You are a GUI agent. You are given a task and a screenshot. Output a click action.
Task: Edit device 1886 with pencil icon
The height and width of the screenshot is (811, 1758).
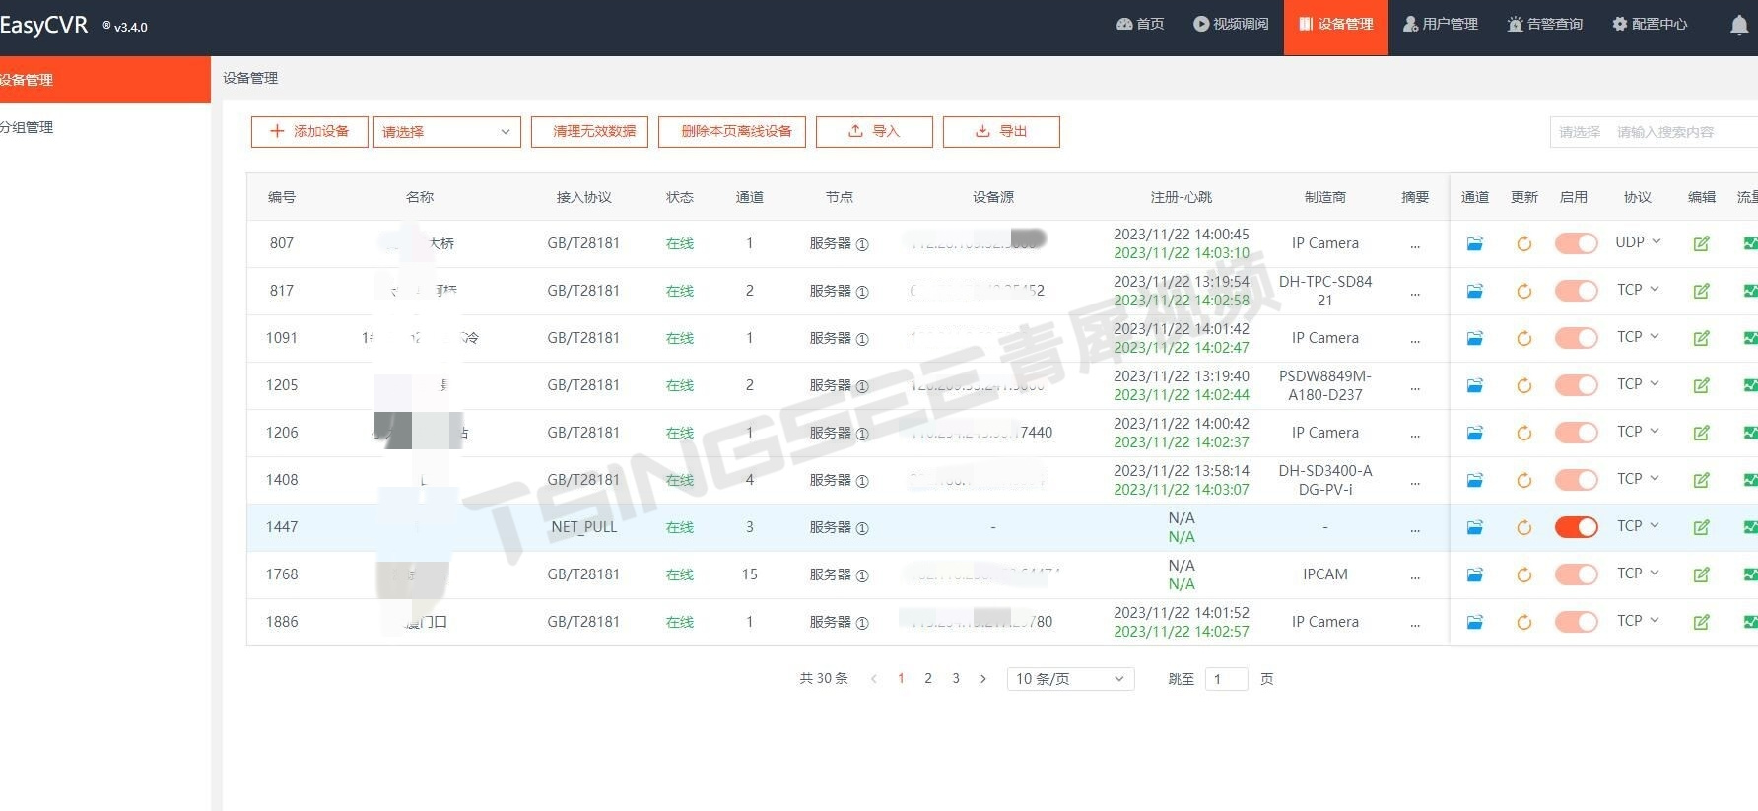tap(1701, 622)
